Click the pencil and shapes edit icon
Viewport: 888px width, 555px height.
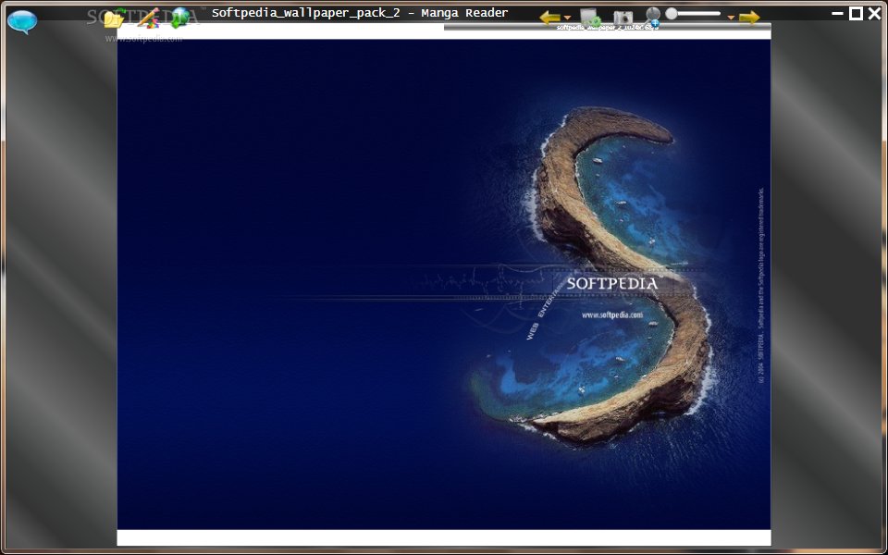[x=148, y=18]
